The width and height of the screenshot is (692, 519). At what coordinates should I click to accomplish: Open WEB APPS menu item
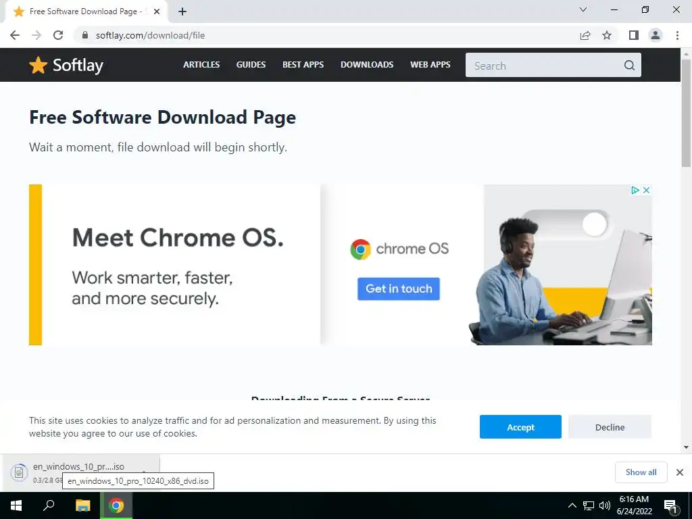(x=430, y=64)
